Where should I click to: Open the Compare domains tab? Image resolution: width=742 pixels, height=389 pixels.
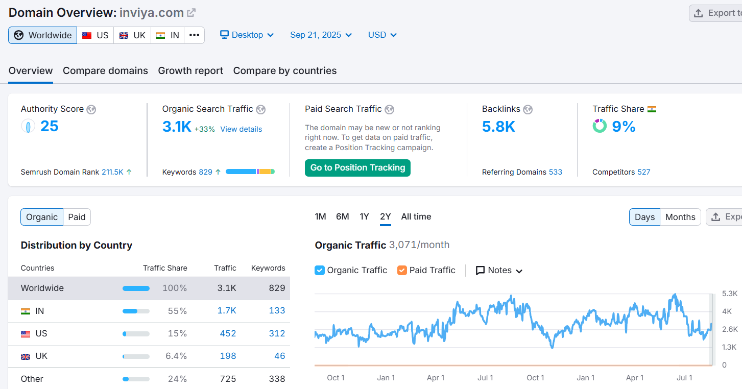[x=105, y=71]
